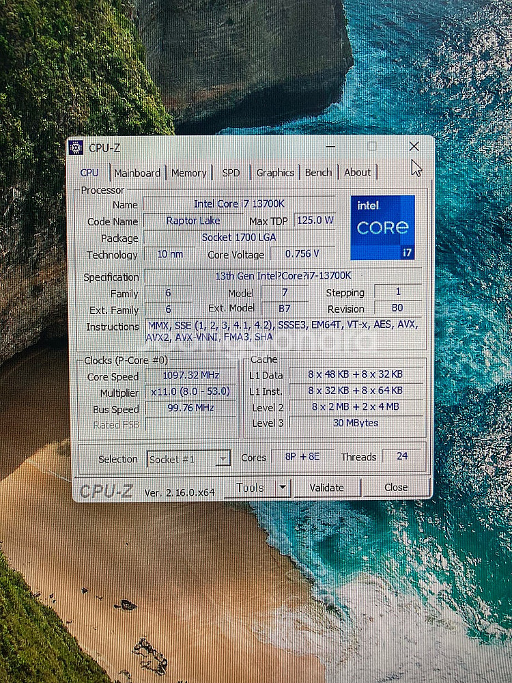The height and width of the screenshot is (683, 512).
Task: Click the Threads value 24
Action: point(402,456)
